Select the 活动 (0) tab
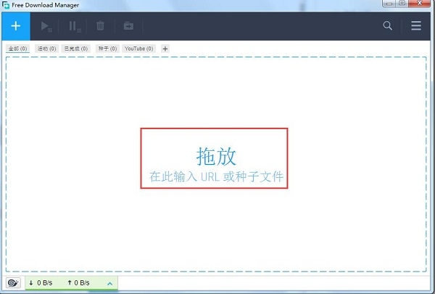 point(47,49)
